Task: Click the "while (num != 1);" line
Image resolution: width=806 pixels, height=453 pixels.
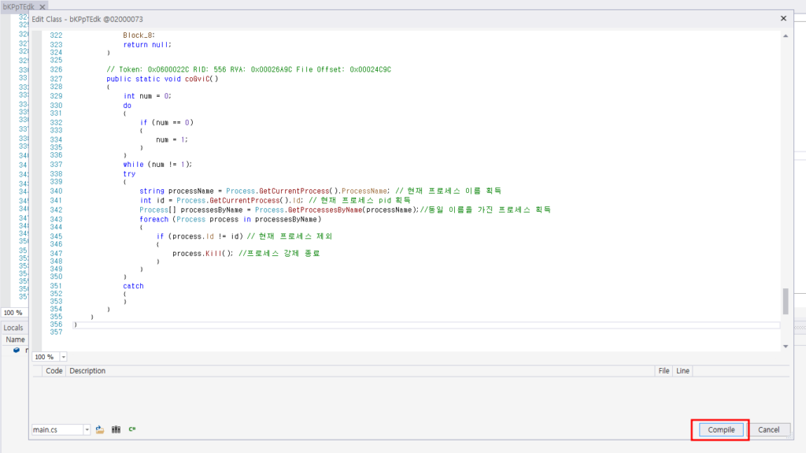Action: click(x=157, y=165)
